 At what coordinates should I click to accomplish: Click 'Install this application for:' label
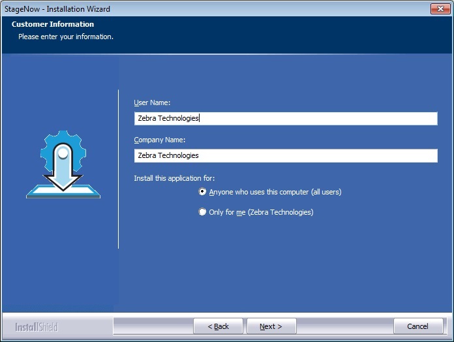[x=174, y=178]
